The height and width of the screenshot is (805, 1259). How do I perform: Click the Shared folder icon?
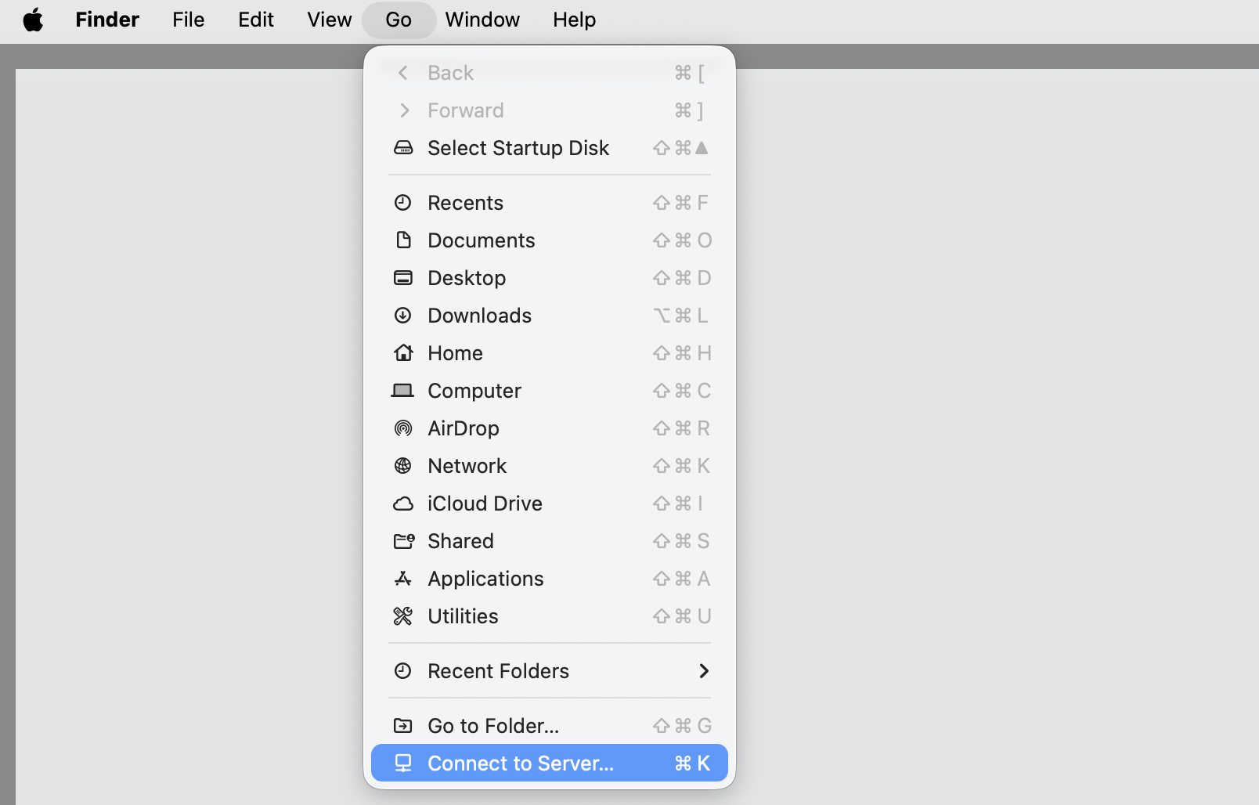click(404, 540)
